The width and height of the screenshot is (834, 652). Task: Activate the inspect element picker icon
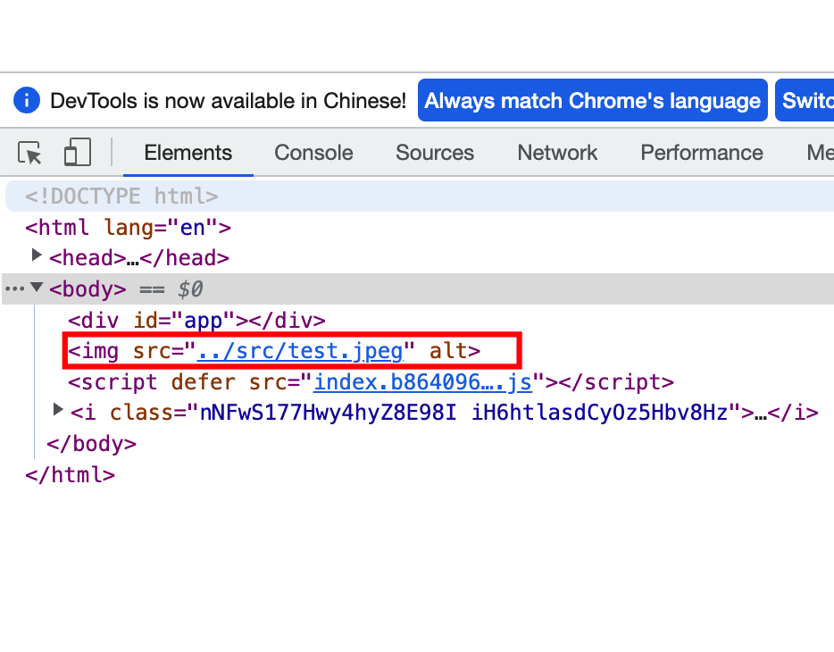(29, 153)
